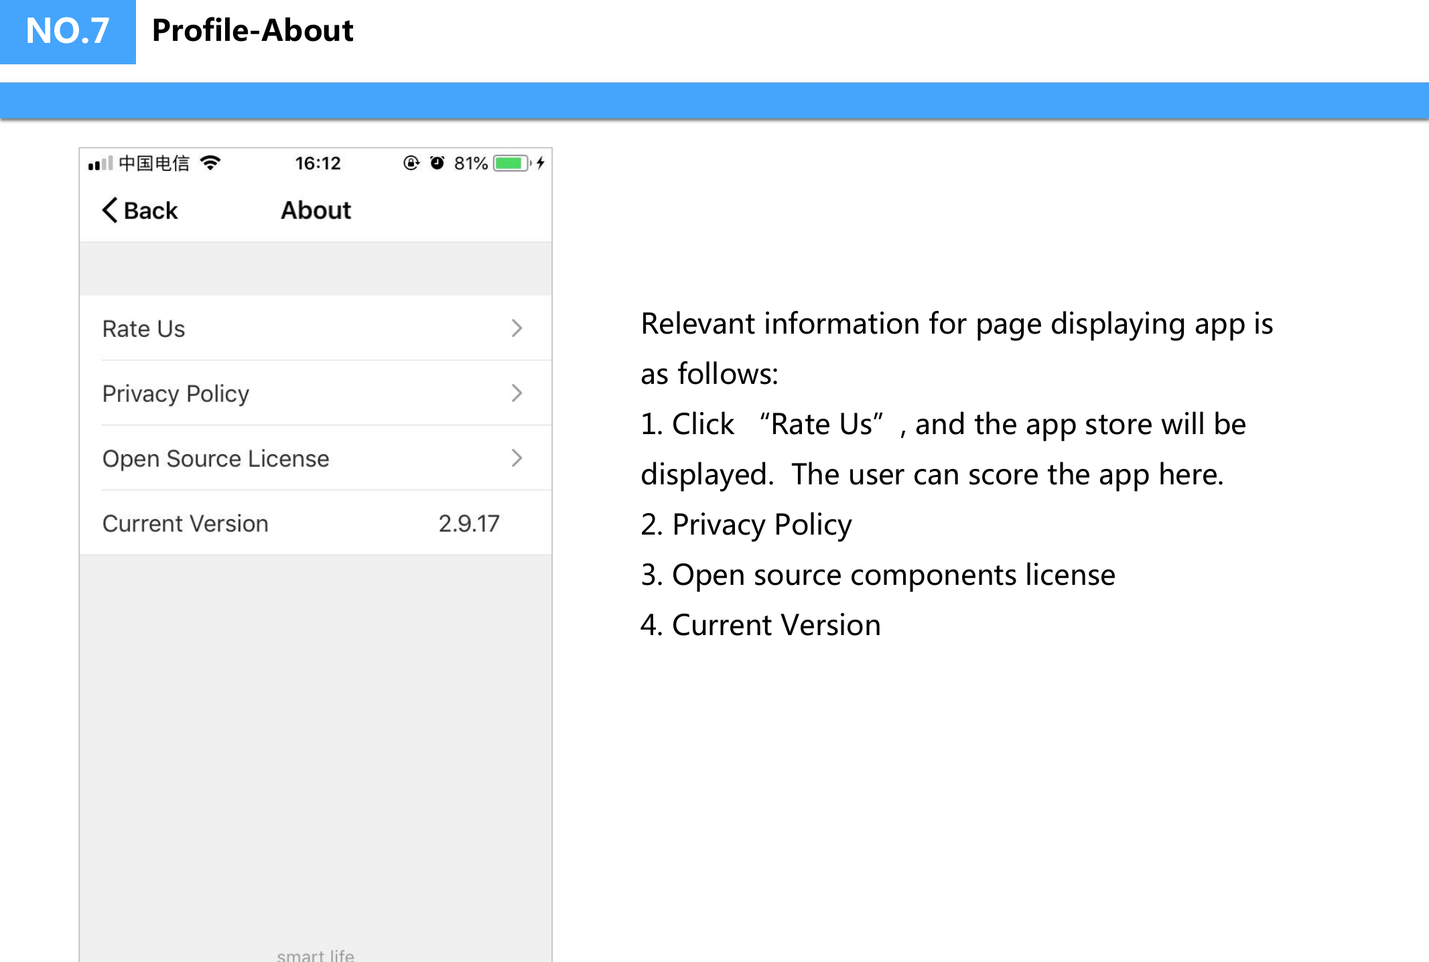Click the '4. Current Version' description line

click(761, 625)
